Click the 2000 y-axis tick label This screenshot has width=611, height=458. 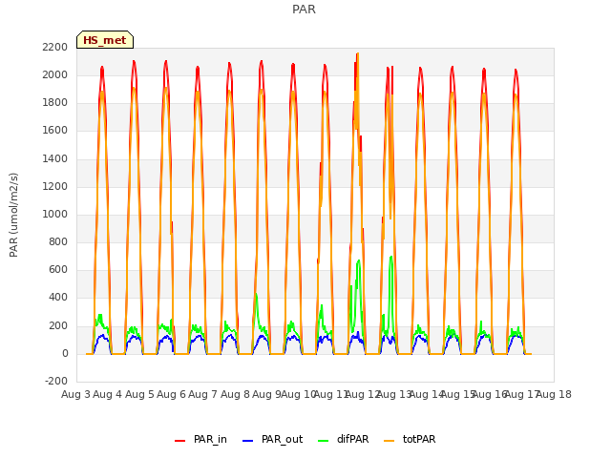pyautogui.click(x=55, y=74)
